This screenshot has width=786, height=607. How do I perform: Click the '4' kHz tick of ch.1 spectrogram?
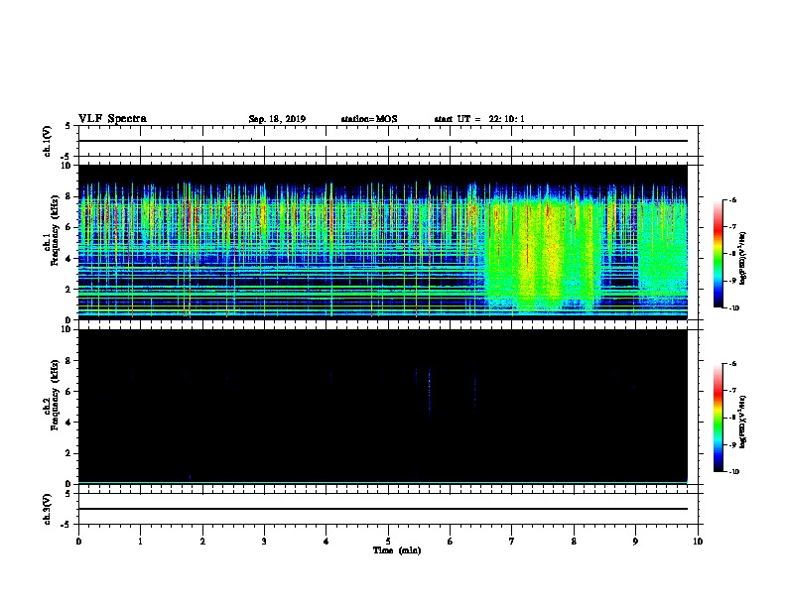[69, 259]
